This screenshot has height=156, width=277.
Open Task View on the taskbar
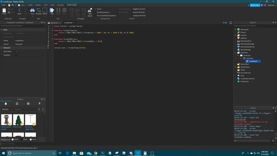point(60,153)
